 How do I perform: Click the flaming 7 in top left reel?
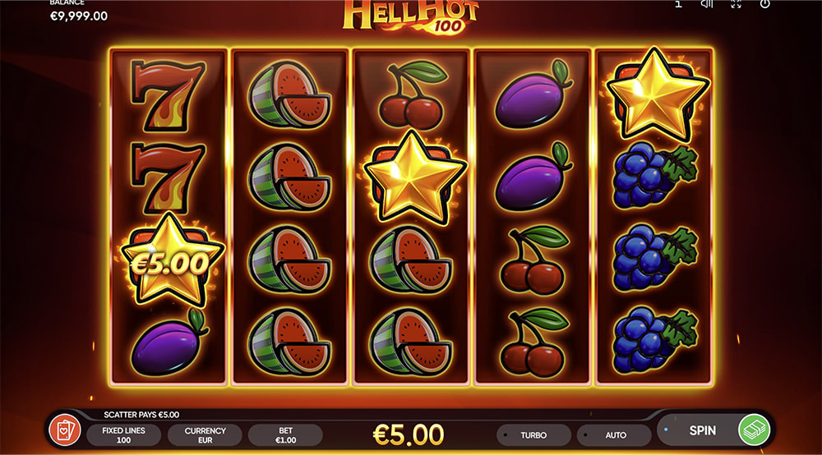coord(167,95)
